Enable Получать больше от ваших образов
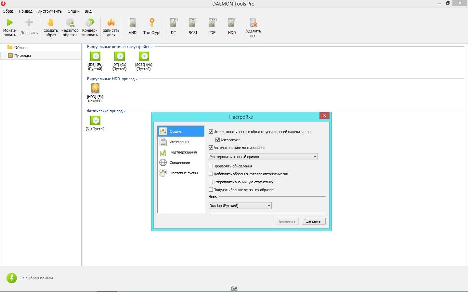Image resolution: width=468 pixels, height=292 pixels. point(211,190)
